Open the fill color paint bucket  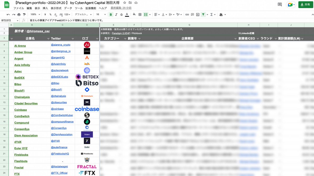(134, 15)
